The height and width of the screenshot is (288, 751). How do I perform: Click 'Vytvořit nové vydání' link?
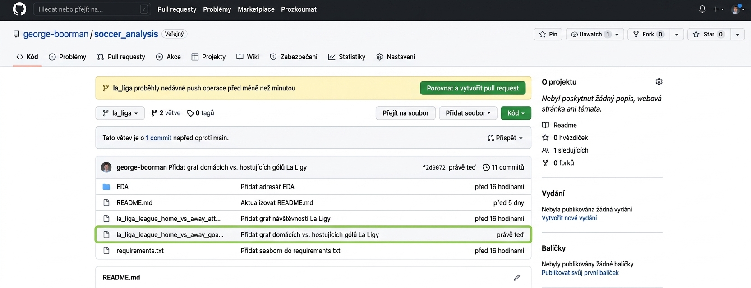click(x=569, y=218)
